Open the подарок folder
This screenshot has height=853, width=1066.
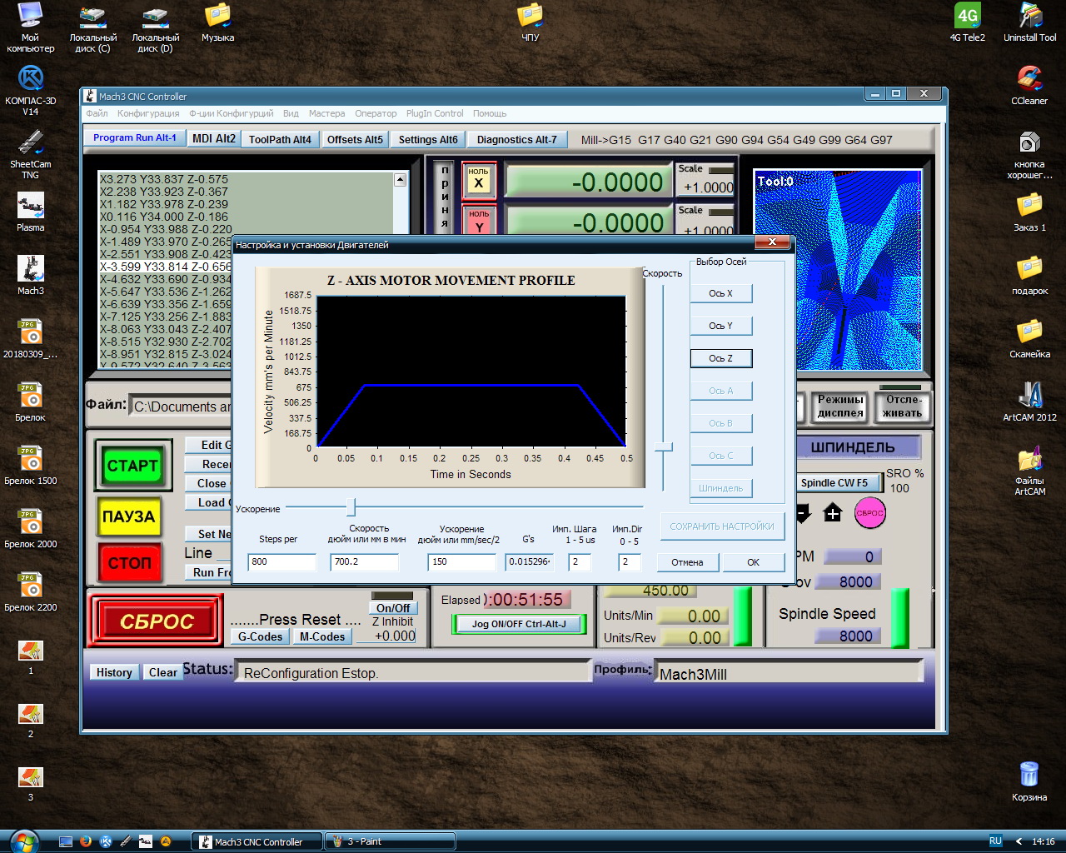coord(1030,275)
